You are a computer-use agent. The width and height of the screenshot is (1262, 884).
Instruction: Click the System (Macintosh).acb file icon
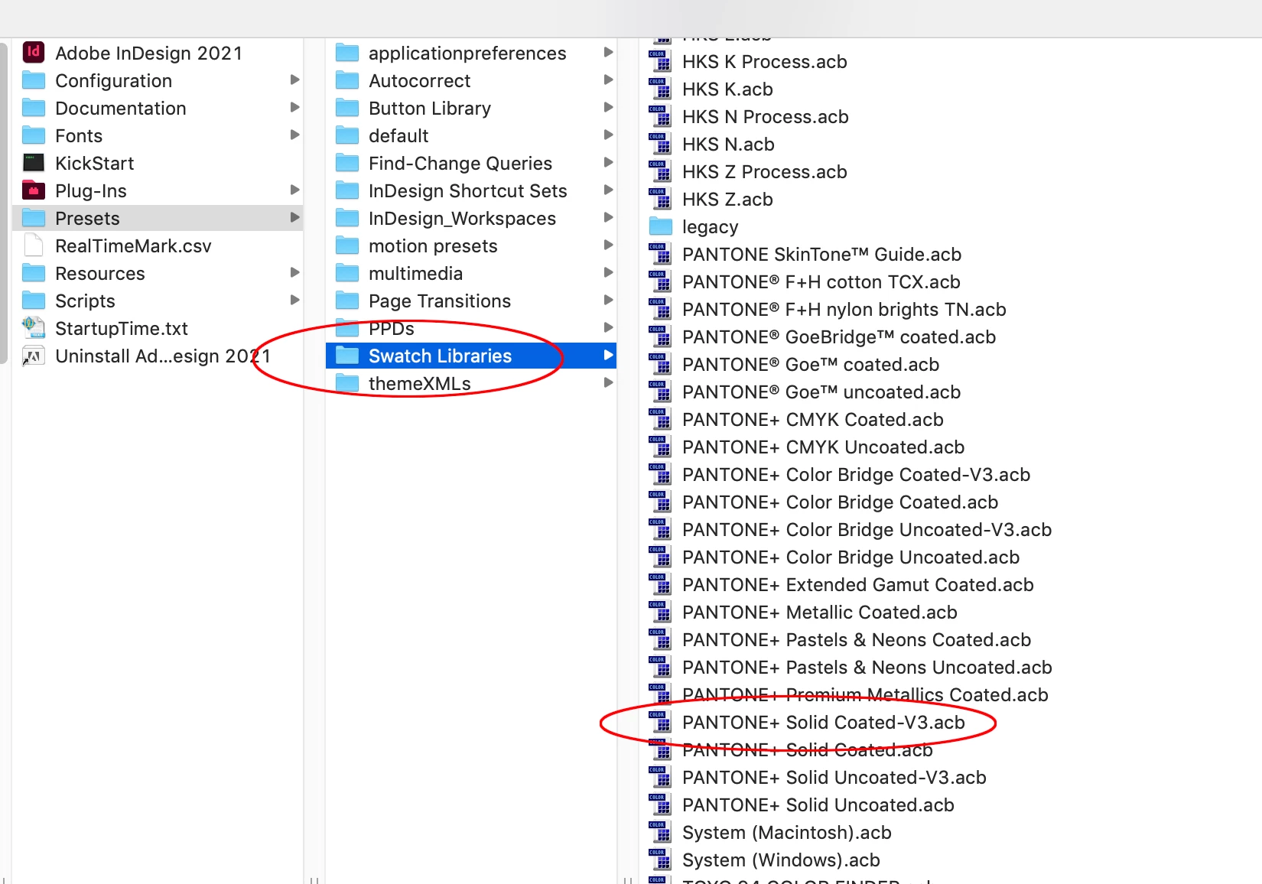661,833
